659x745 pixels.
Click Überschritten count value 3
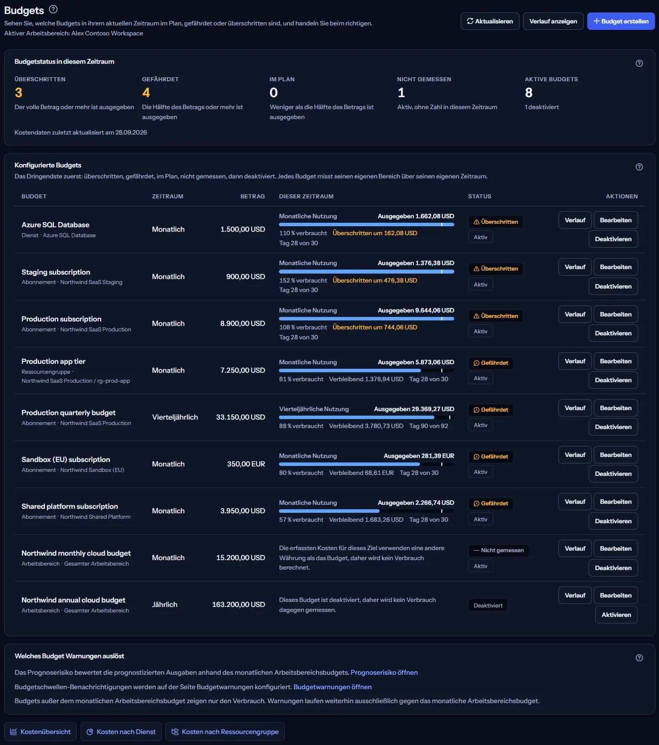tap(18, 93)
